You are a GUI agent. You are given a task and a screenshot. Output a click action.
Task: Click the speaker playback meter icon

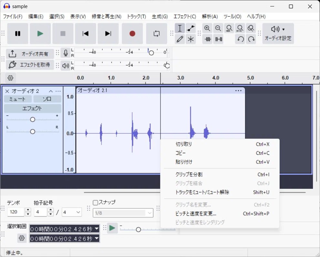[66, 66]
